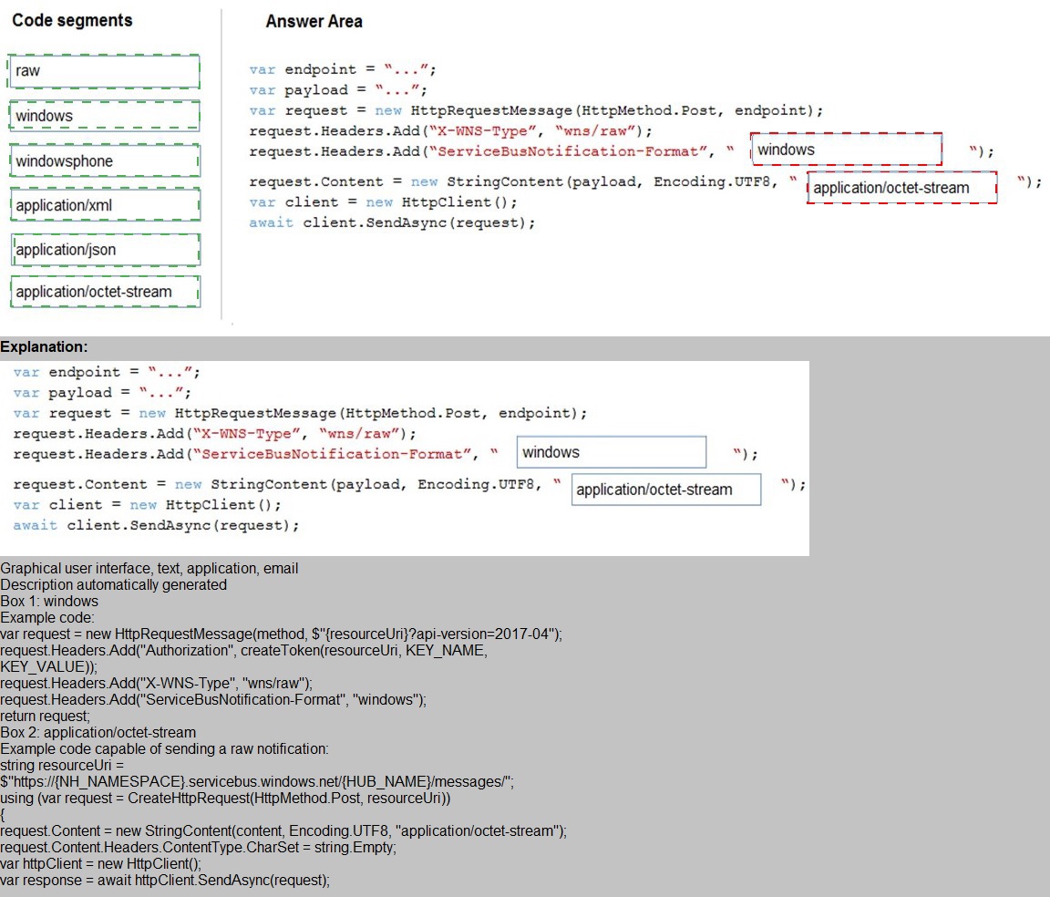Click the 'windows' drop box in Answer Area
This screenshot has height=897, width=1050.
[x=845, y=149]
